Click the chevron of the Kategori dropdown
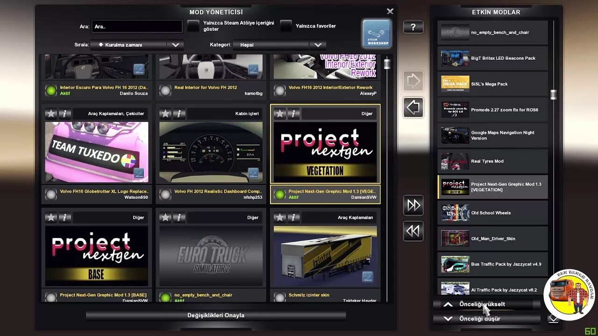This screenshot has height=336, width=598. pyautogui.click(x=318, y=45)
